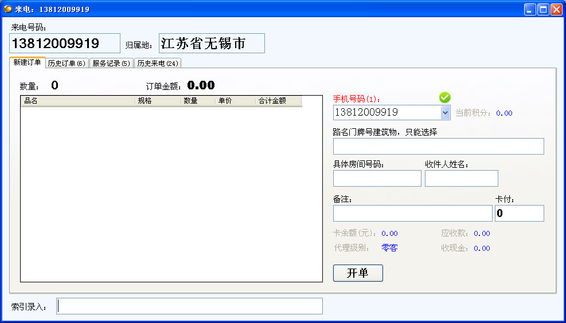Image resolution: width=566 pixels, height=323 pixels.
Task: Click into the 卡付 amount field
Action: tap(519, 214)
